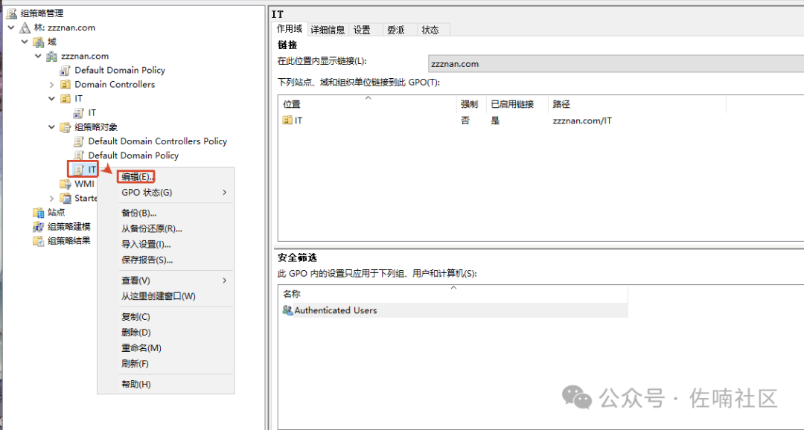Click the 组策略建模 icon
Screen dimensions: 804x430
pyautogui.click(x=39, y=227)
